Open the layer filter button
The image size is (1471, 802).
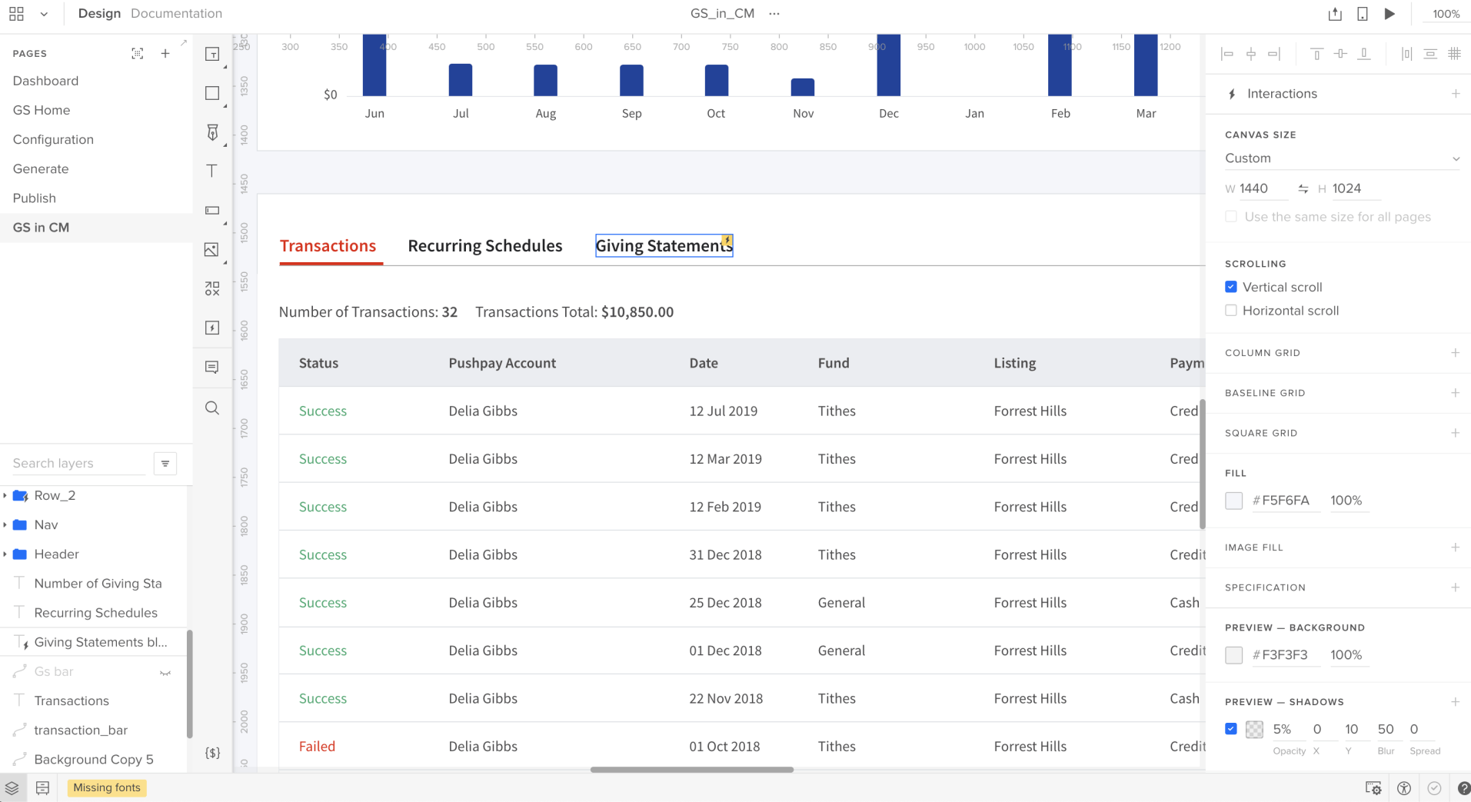click(165, 464)
